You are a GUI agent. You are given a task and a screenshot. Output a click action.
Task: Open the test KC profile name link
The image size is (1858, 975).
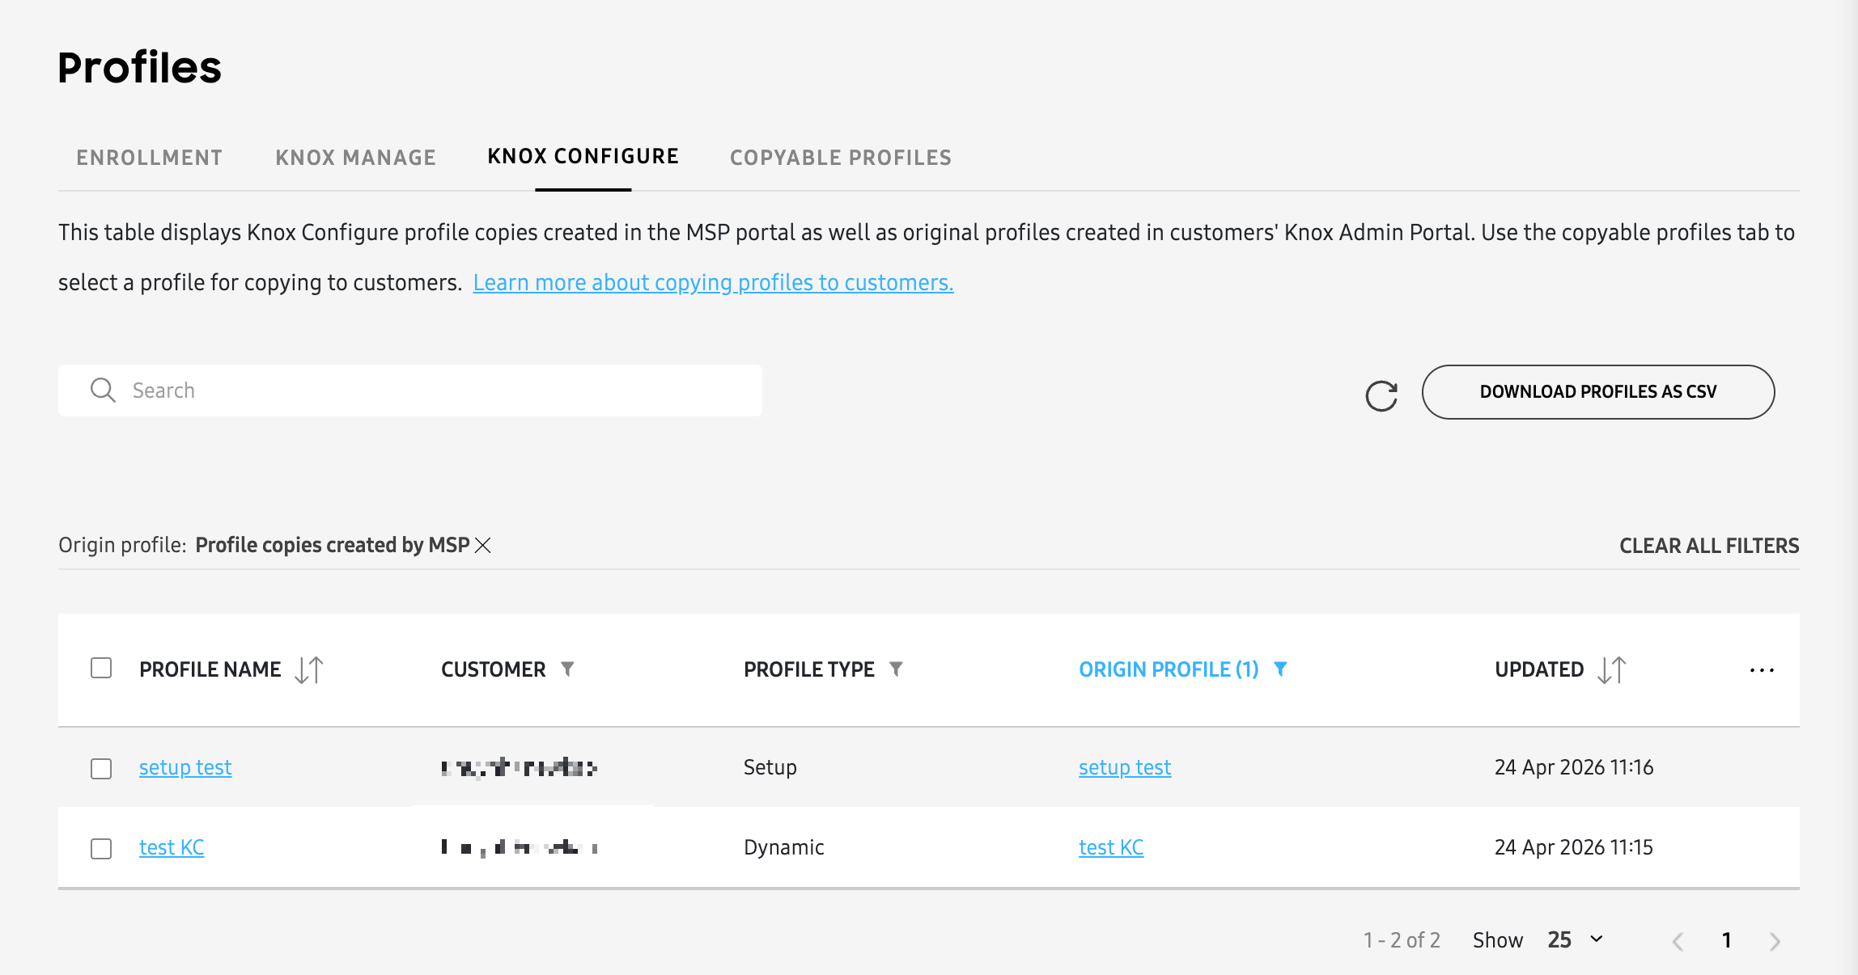[x=172, y=847]
